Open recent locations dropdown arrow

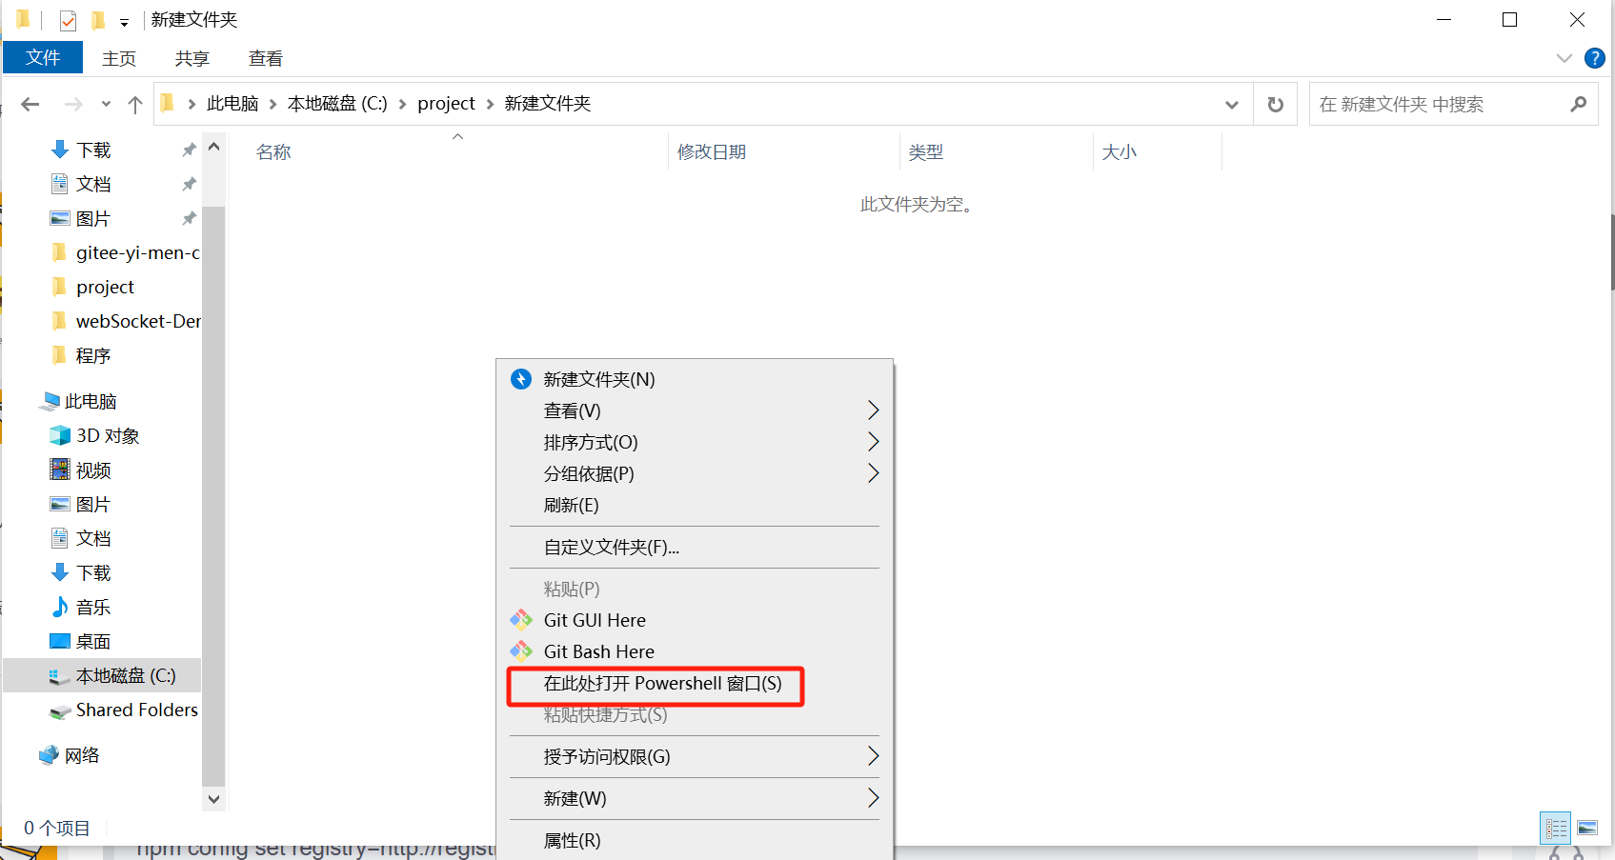click(x=106, y=104)
